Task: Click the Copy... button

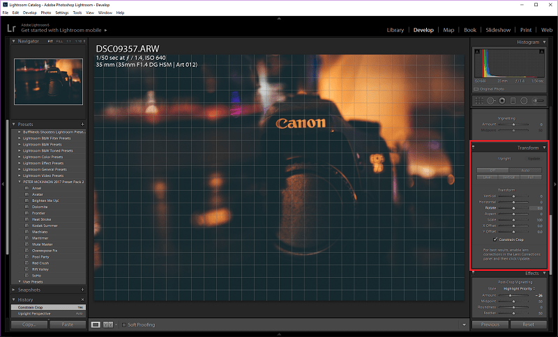Action: point(29,324)
